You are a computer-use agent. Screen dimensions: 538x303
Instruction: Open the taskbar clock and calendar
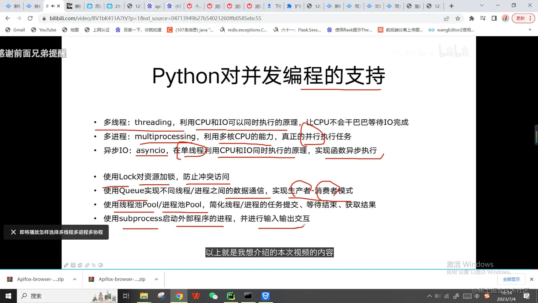pos(506,296)
